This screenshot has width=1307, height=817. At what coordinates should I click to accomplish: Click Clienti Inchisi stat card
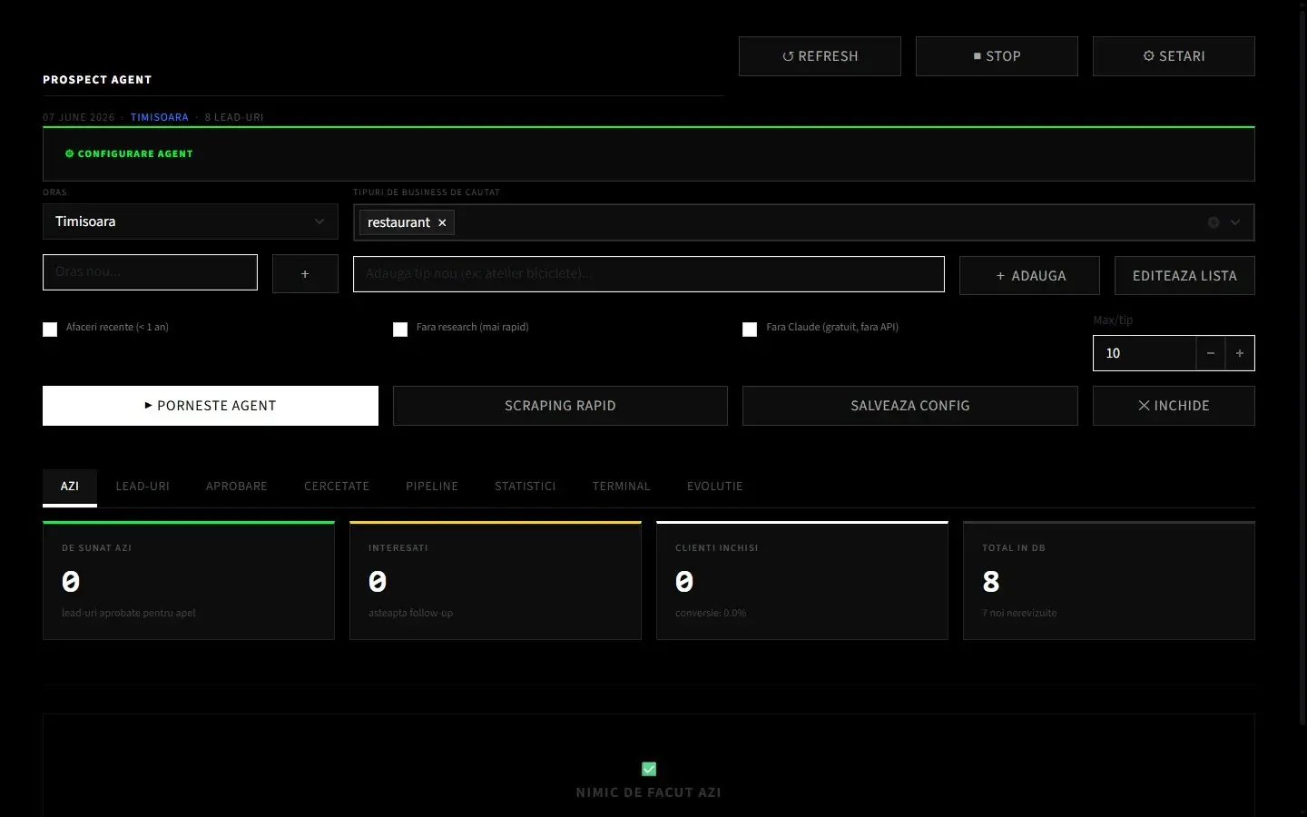click(802, 581)
